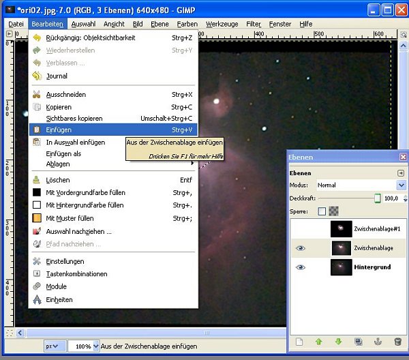
Task: Click the Einheiten compass icon
Action: pos(37,299)
